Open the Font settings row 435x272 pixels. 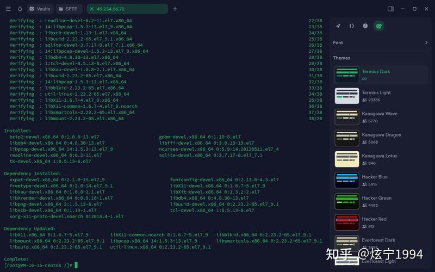point(380,42)
